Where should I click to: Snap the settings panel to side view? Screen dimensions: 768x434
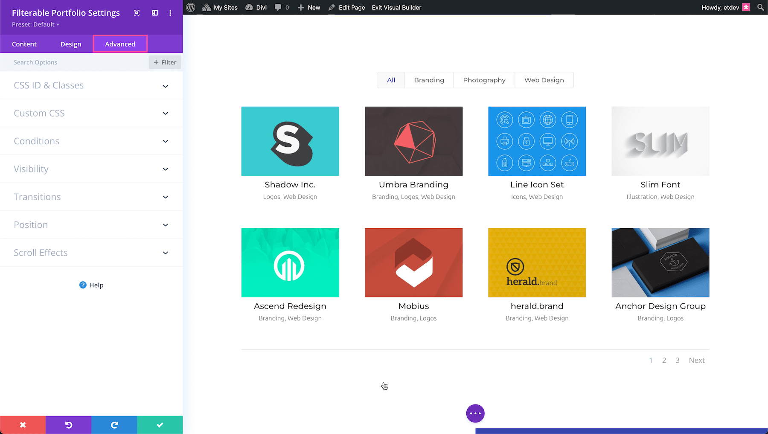154,13
